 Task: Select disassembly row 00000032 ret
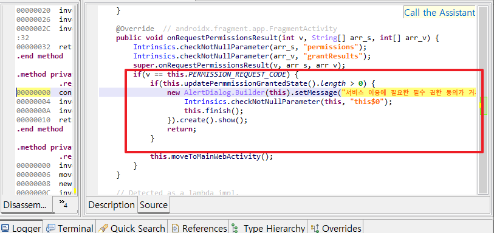pyautogui.click(x=44, y=47)
